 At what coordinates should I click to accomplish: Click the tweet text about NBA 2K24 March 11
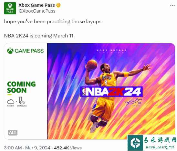click(39, 36)
